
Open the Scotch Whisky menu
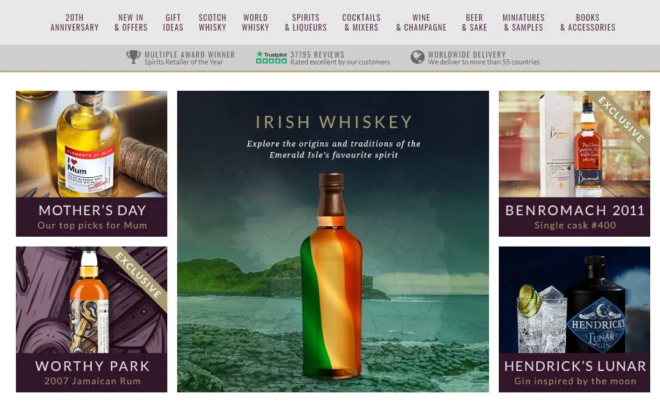pos(213,22)
